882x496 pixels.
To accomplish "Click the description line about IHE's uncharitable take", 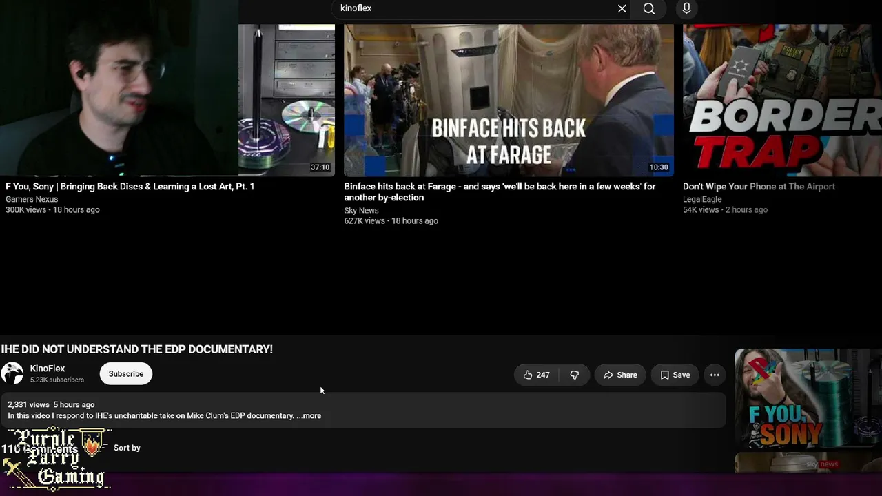I will pos(151,415).
